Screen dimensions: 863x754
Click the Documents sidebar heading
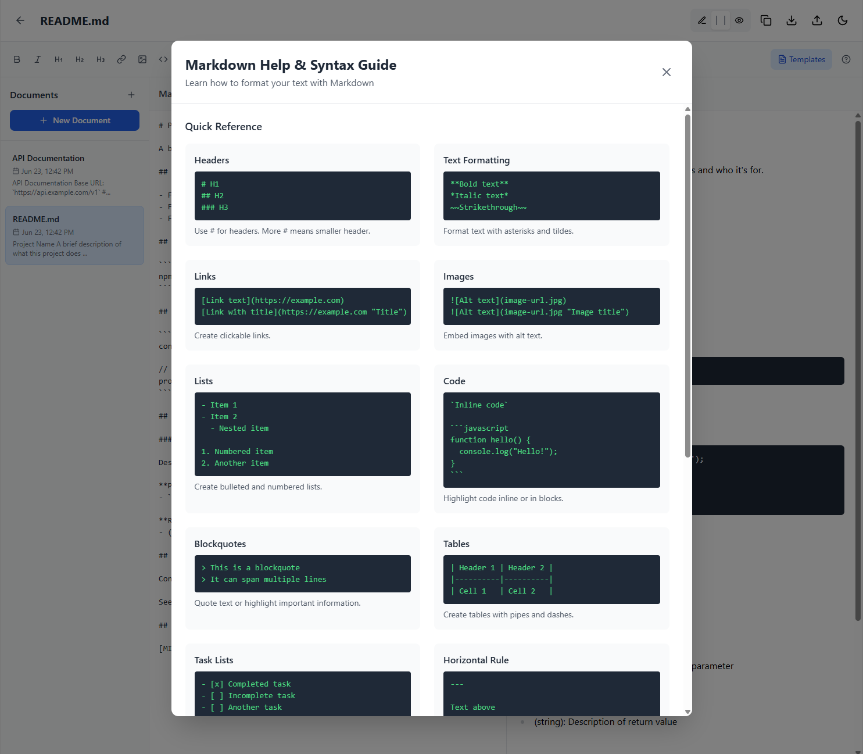[x=34, y=95]
